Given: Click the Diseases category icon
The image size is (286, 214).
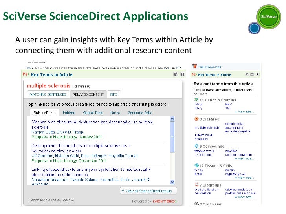Looking at the screenshot, I should [196, 119].
